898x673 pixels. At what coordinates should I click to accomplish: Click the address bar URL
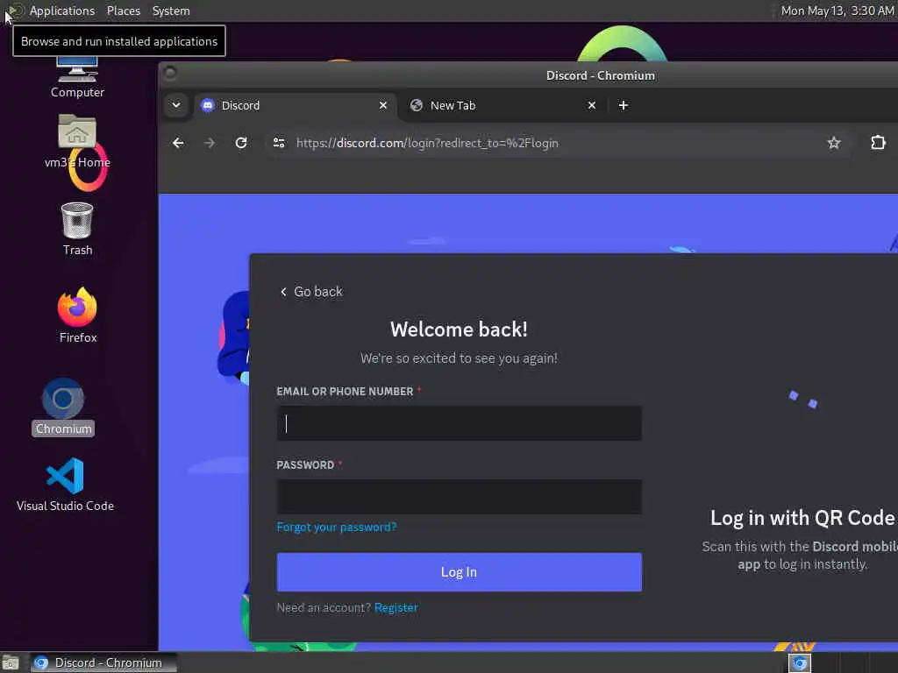(x=427, y=143)
